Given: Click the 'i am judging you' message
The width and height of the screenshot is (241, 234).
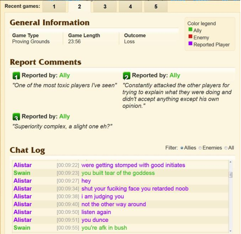Looking at the screenshot, I should click(x=103, y=196).
